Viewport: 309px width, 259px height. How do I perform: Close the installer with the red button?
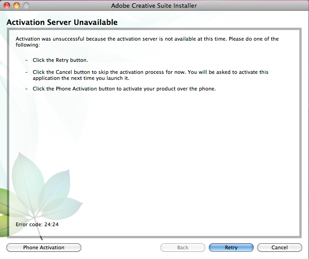(x=7, y=6)
